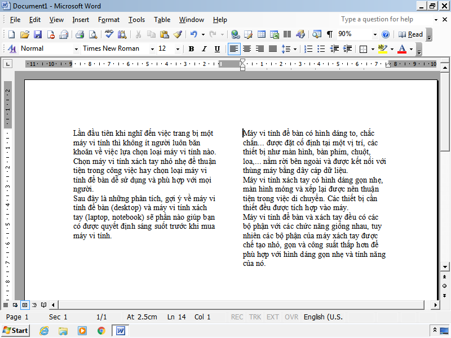
Task: Open the Tables and Borders toolbar icon
Action: [248, 34]
